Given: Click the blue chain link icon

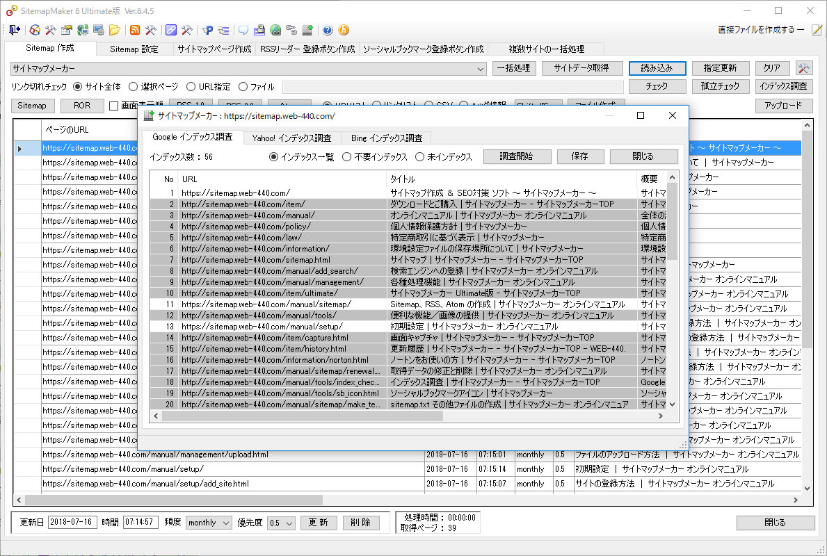Looking at the screenshot, I should (x=171, y=30).
